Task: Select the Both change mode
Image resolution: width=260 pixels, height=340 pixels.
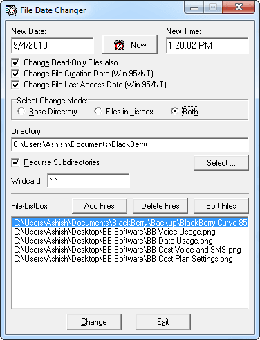Action: pos(175,111)
